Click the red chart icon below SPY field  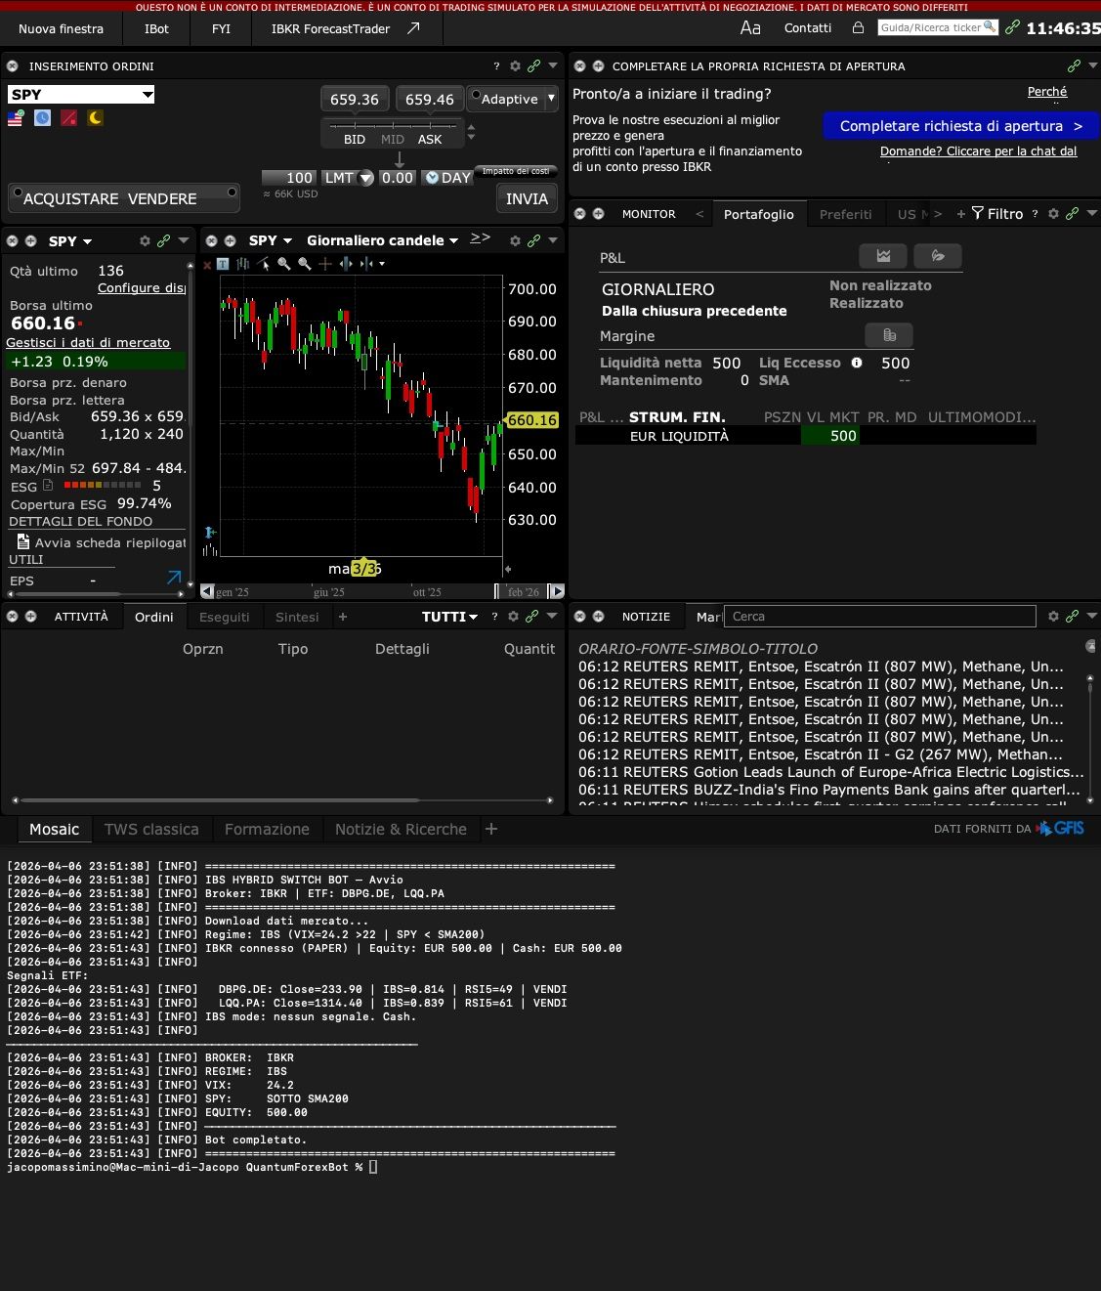coord(68,118)
